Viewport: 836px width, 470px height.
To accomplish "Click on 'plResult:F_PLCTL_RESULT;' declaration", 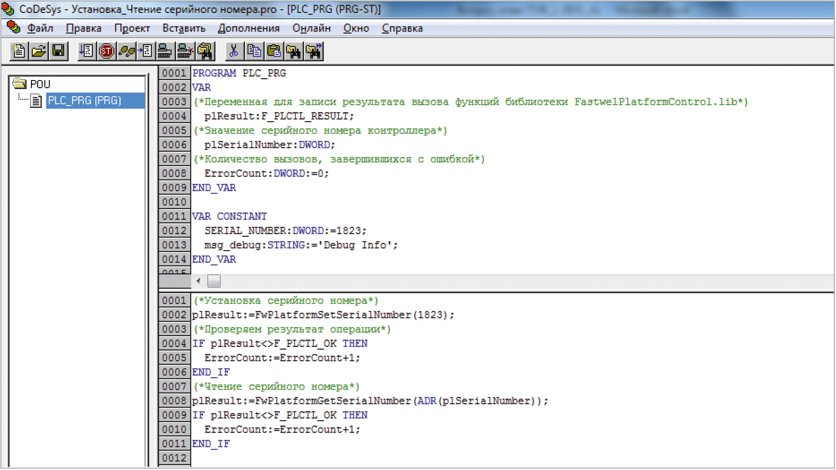I will point(279,116).
